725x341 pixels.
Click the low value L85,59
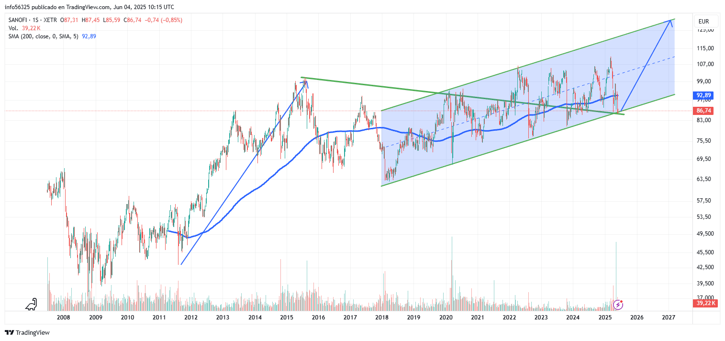tap(112, 20)
